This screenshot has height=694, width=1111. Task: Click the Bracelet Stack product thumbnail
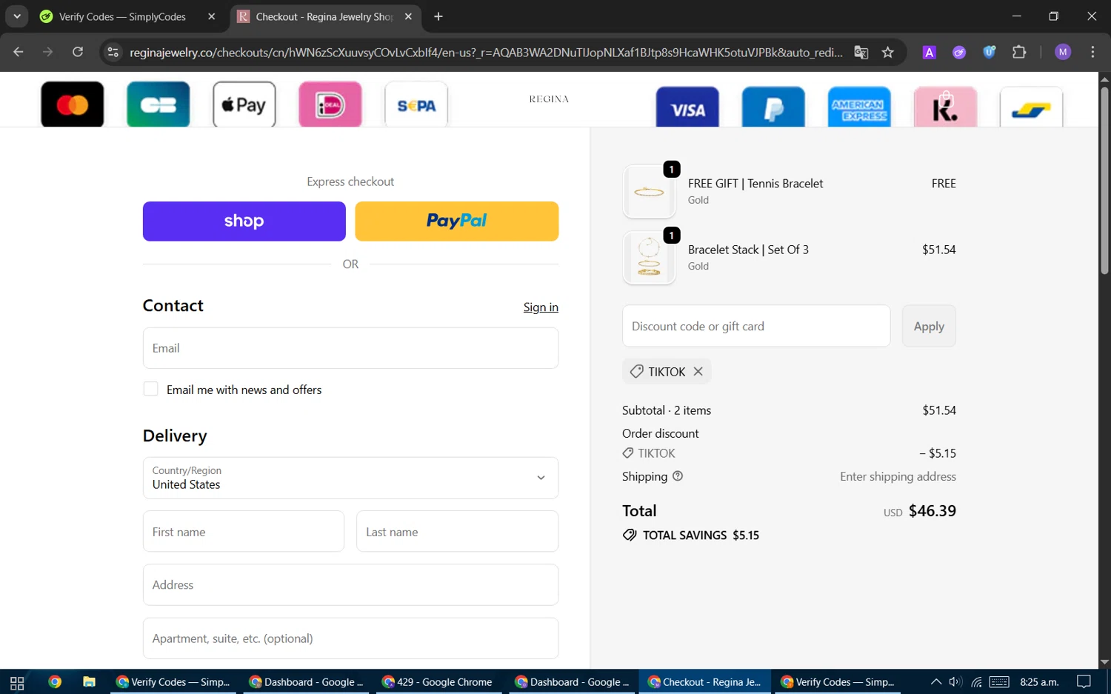click(x=649, y=258)
